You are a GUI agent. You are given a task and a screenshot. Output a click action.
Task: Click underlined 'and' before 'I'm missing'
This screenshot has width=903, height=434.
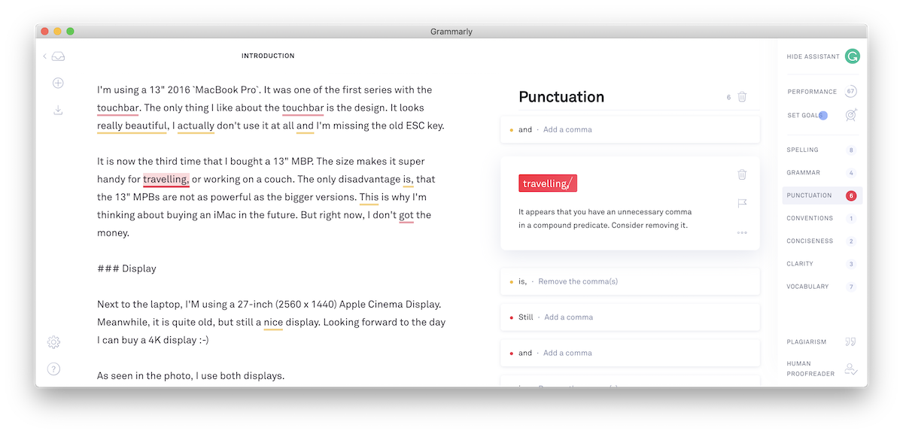305,126
